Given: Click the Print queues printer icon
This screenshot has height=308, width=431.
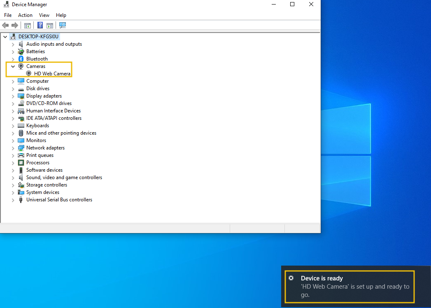Looking at the screenshot, I should tap(21, 155).
